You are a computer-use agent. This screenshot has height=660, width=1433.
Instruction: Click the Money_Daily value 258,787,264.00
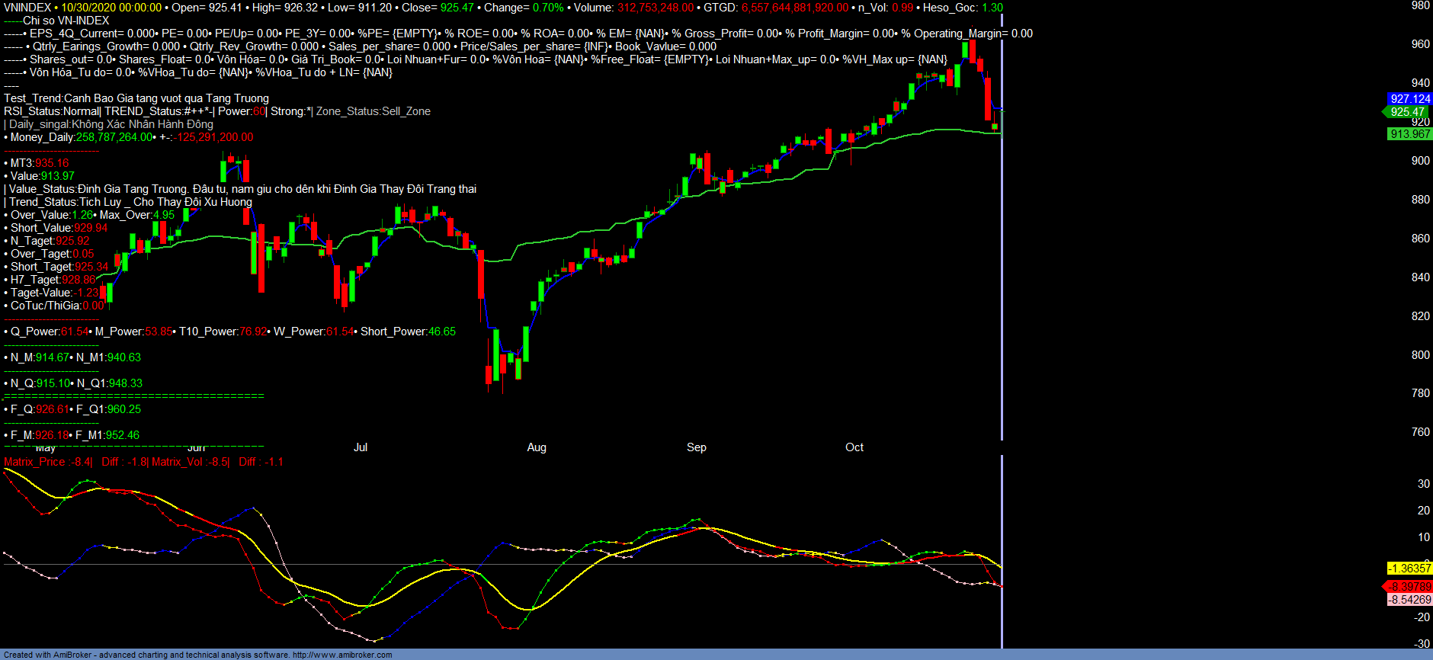tap(114, 137)
